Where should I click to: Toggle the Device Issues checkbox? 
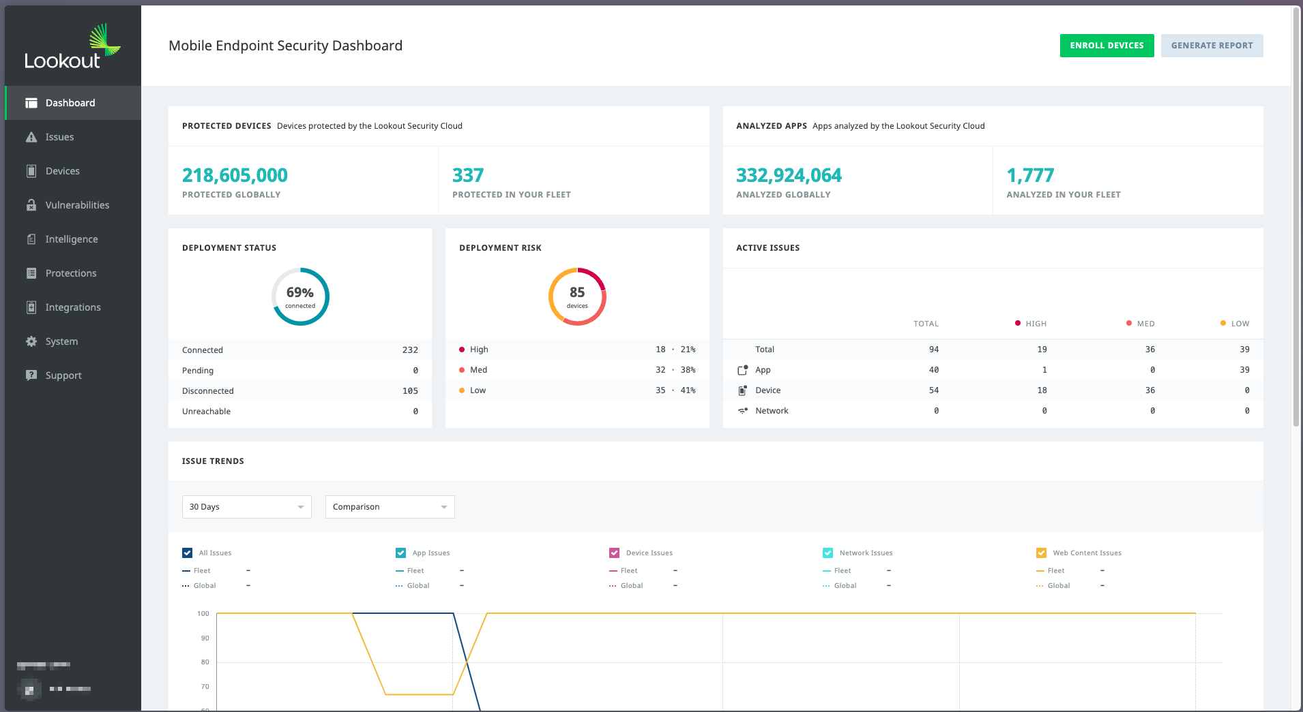click(x=614, y=553)
